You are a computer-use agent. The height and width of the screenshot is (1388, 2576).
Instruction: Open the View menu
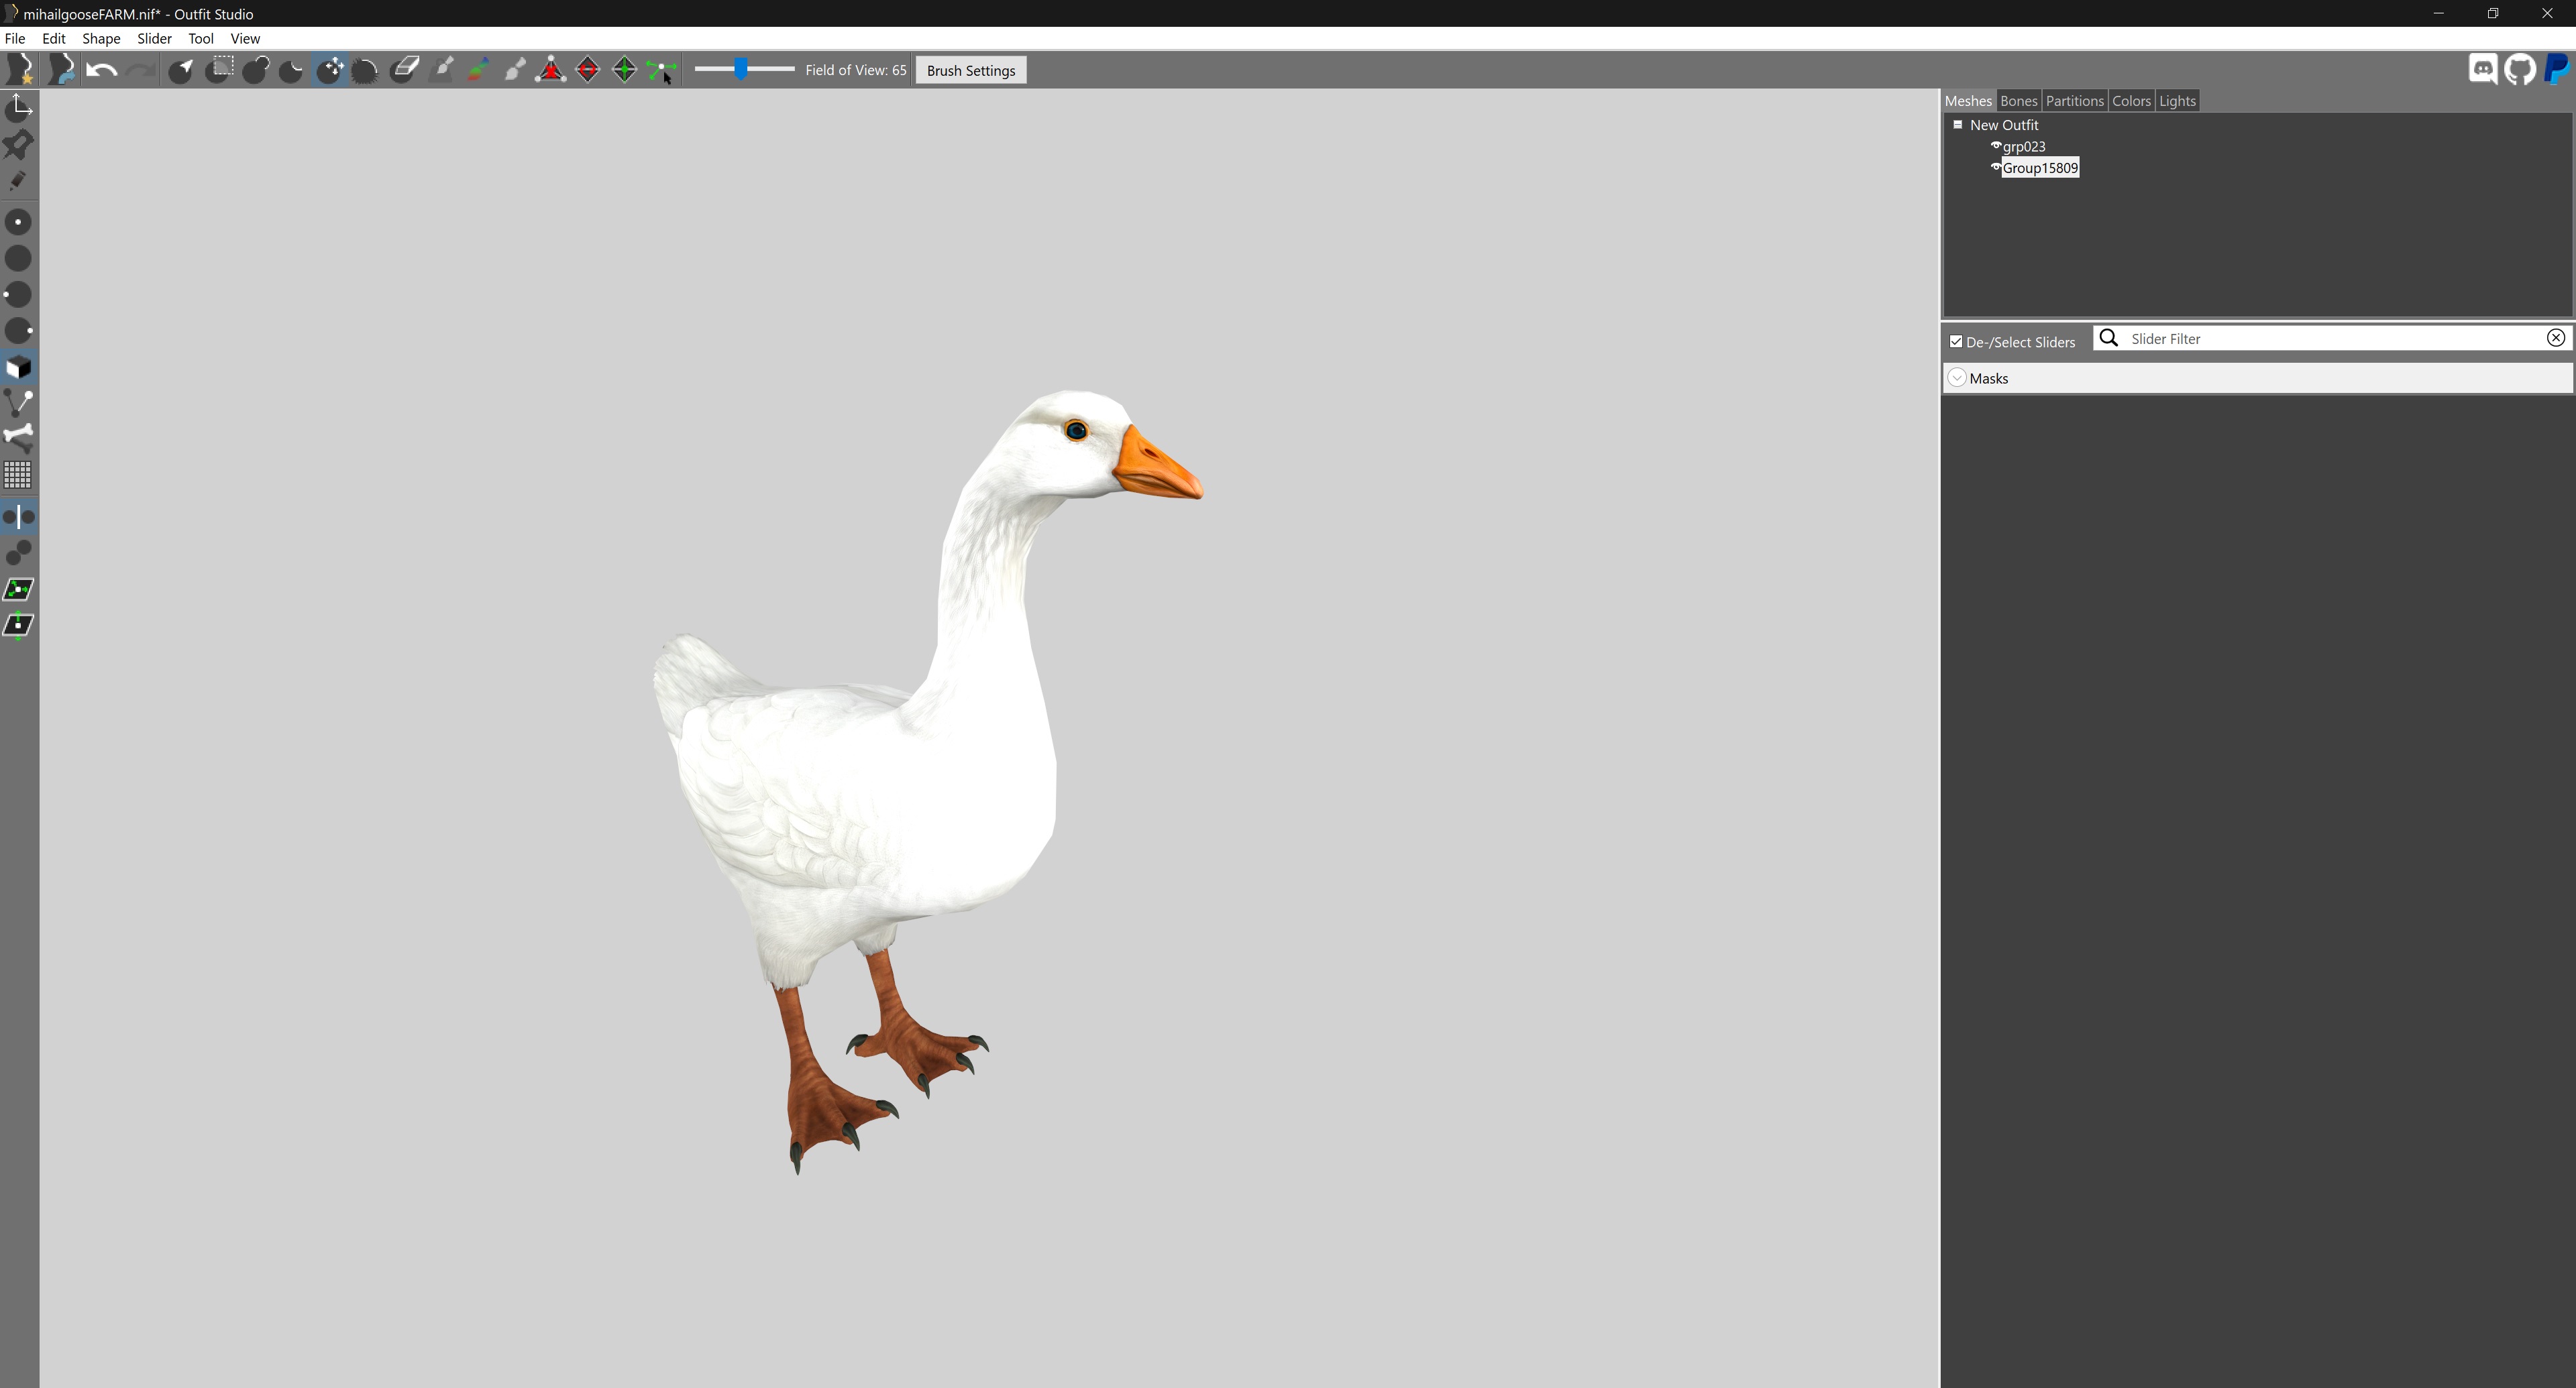point(245,38)
